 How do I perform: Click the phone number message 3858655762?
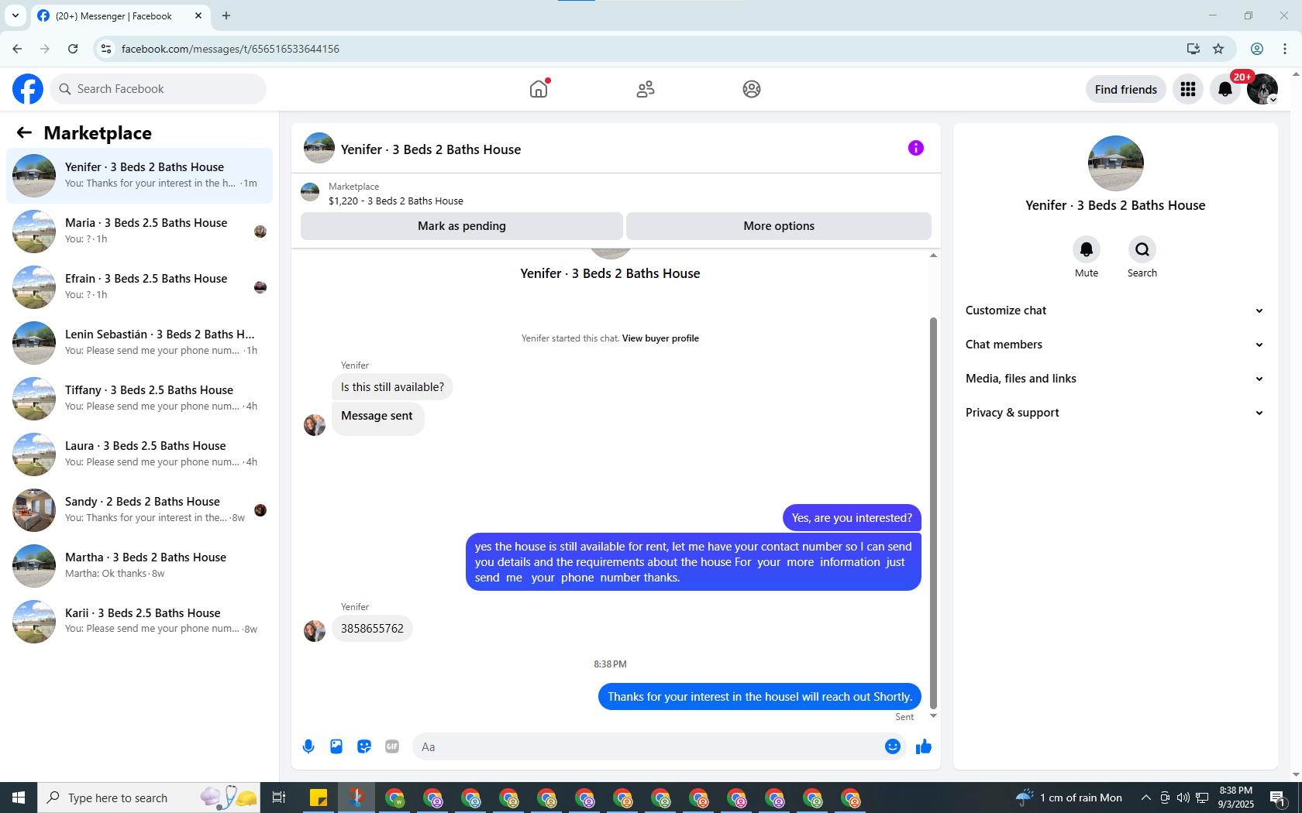tap(372, 629)
